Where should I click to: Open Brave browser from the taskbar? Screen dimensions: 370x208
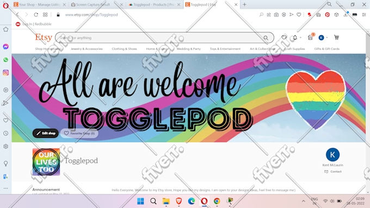click(x=178, y=201)
